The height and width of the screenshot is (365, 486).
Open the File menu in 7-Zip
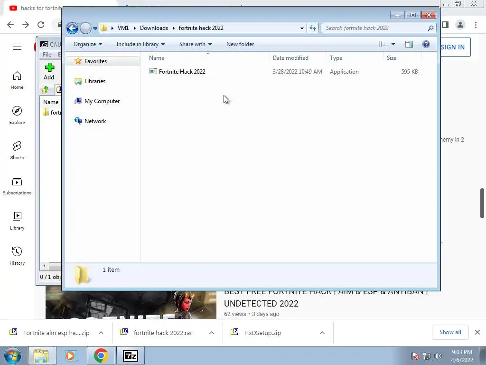click(x=47, y=55)
